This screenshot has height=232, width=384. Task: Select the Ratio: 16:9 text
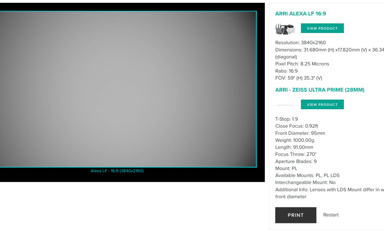click(286, 71)
